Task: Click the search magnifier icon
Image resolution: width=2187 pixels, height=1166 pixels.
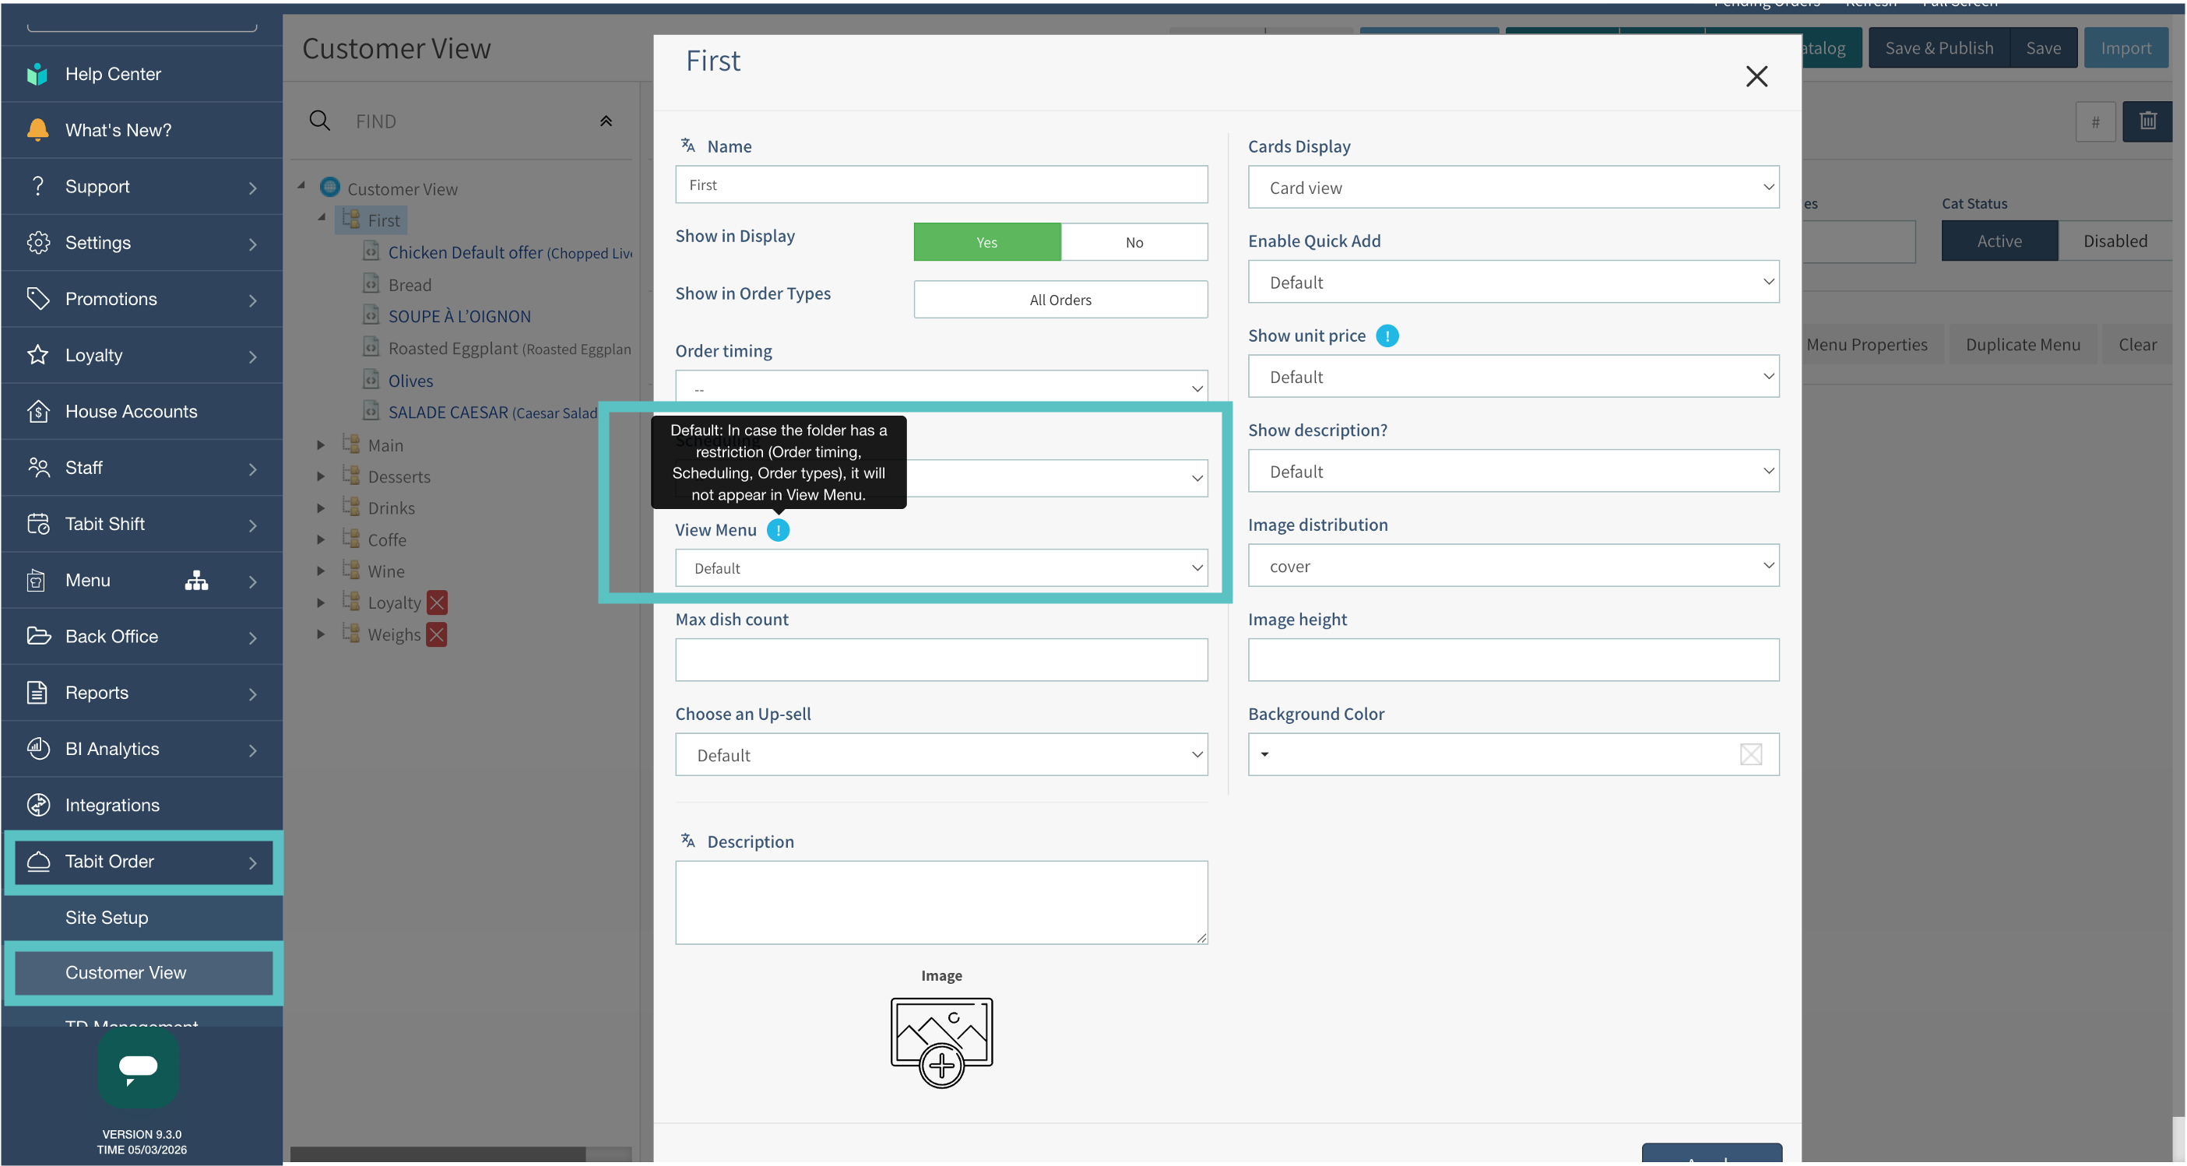Action: pos(319,121)
